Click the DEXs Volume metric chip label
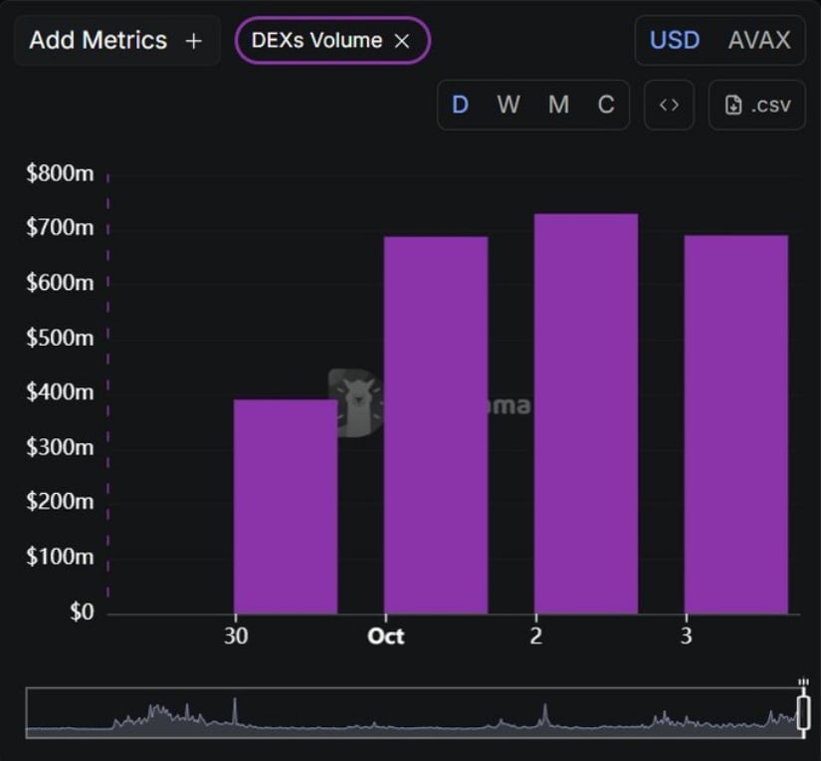Screen dimensions: 821x761 pos(316,41)
